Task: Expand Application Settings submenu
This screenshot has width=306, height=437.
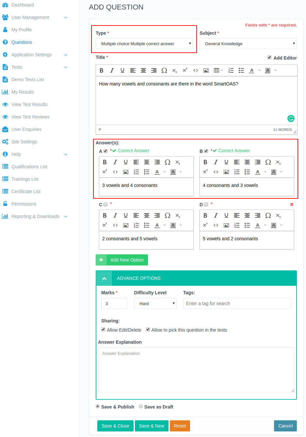Action: [66, 55]
